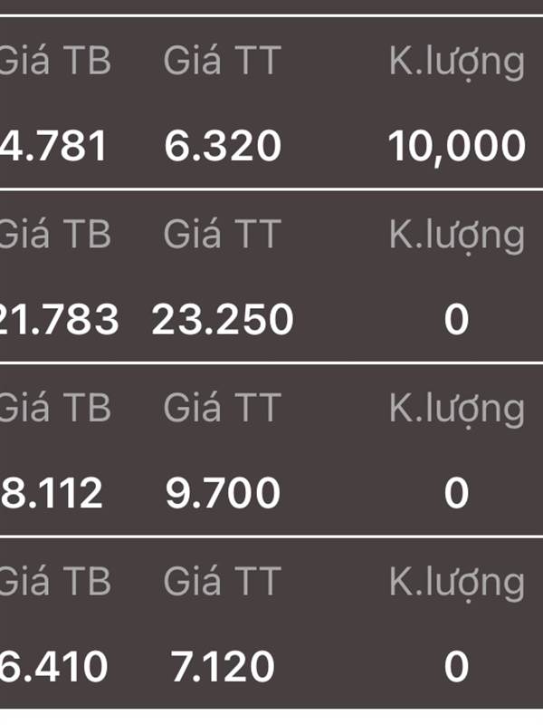
Task: Select the average price 6.410
Action: tap(53, 667)
